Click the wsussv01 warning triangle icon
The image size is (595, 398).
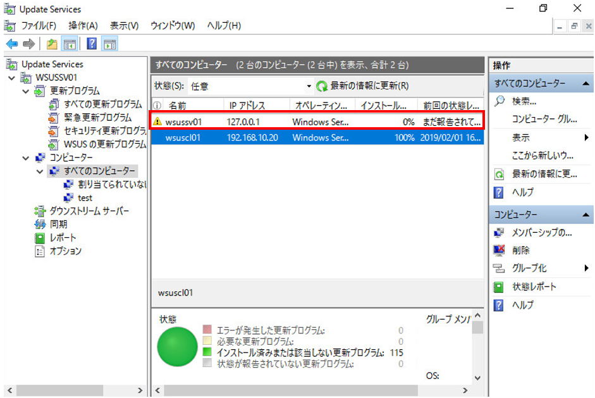pyautogui.click(x=157, y=121)
